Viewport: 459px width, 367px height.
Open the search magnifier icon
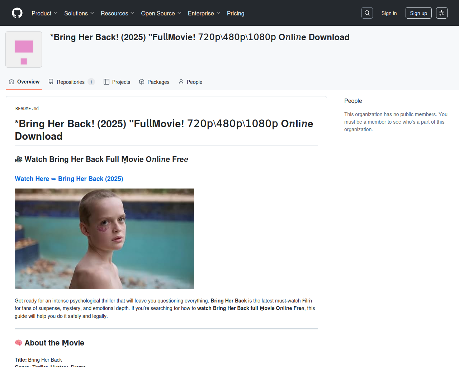point(367,13)
